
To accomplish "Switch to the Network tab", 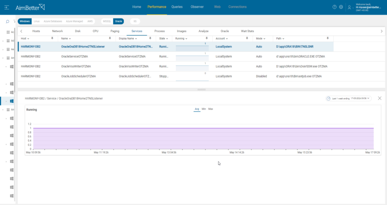I will click(57, 31).
